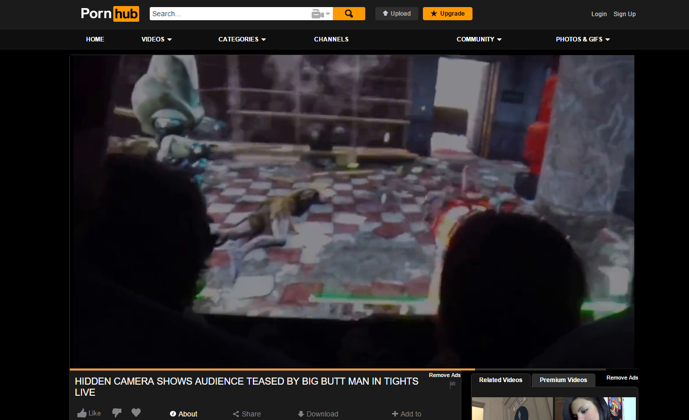Click the Upgrade star button
The height and width of the screenshot is (420, 689).
447,14
